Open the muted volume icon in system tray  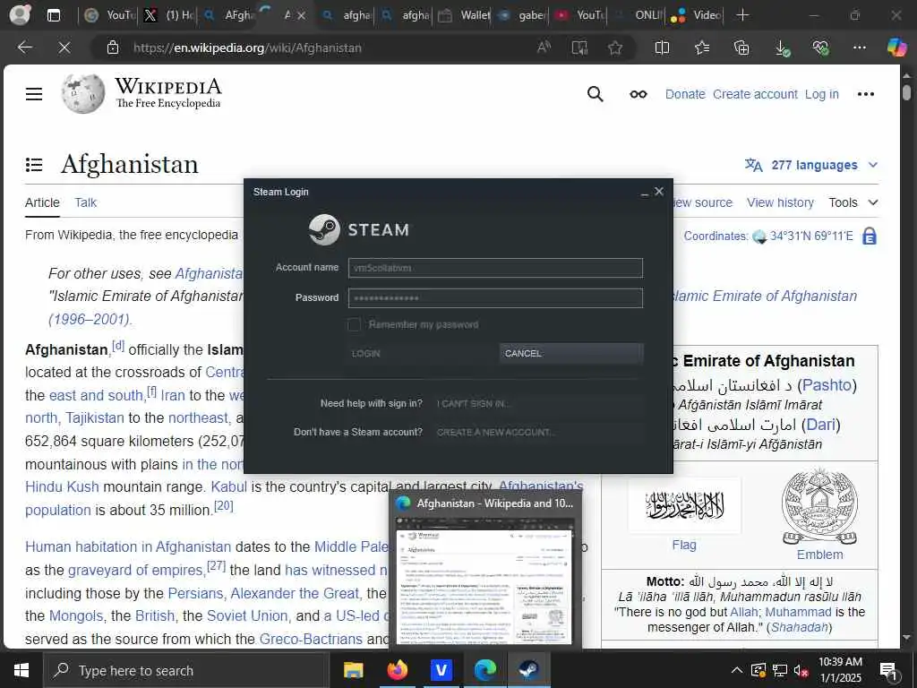[800, 671]
